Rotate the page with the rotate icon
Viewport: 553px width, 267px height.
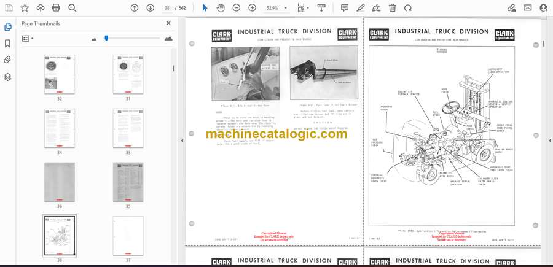pyautogui.click(x=408, y=8)
